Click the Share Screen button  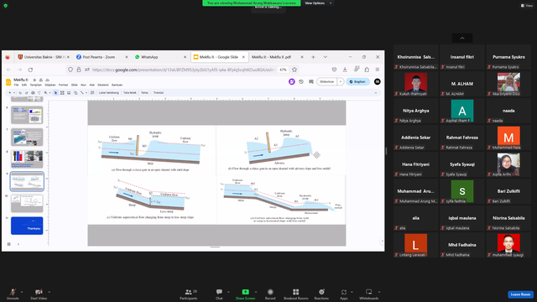[x=245, y=294]
